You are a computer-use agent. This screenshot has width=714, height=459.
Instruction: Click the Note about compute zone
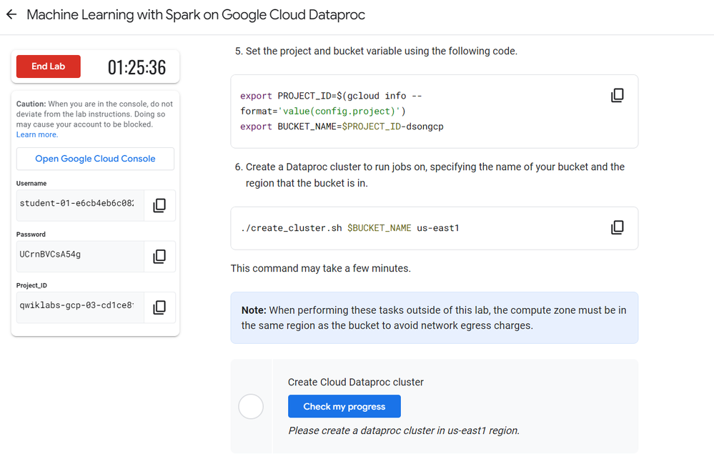pyautogui.click(x=435, y=318)
